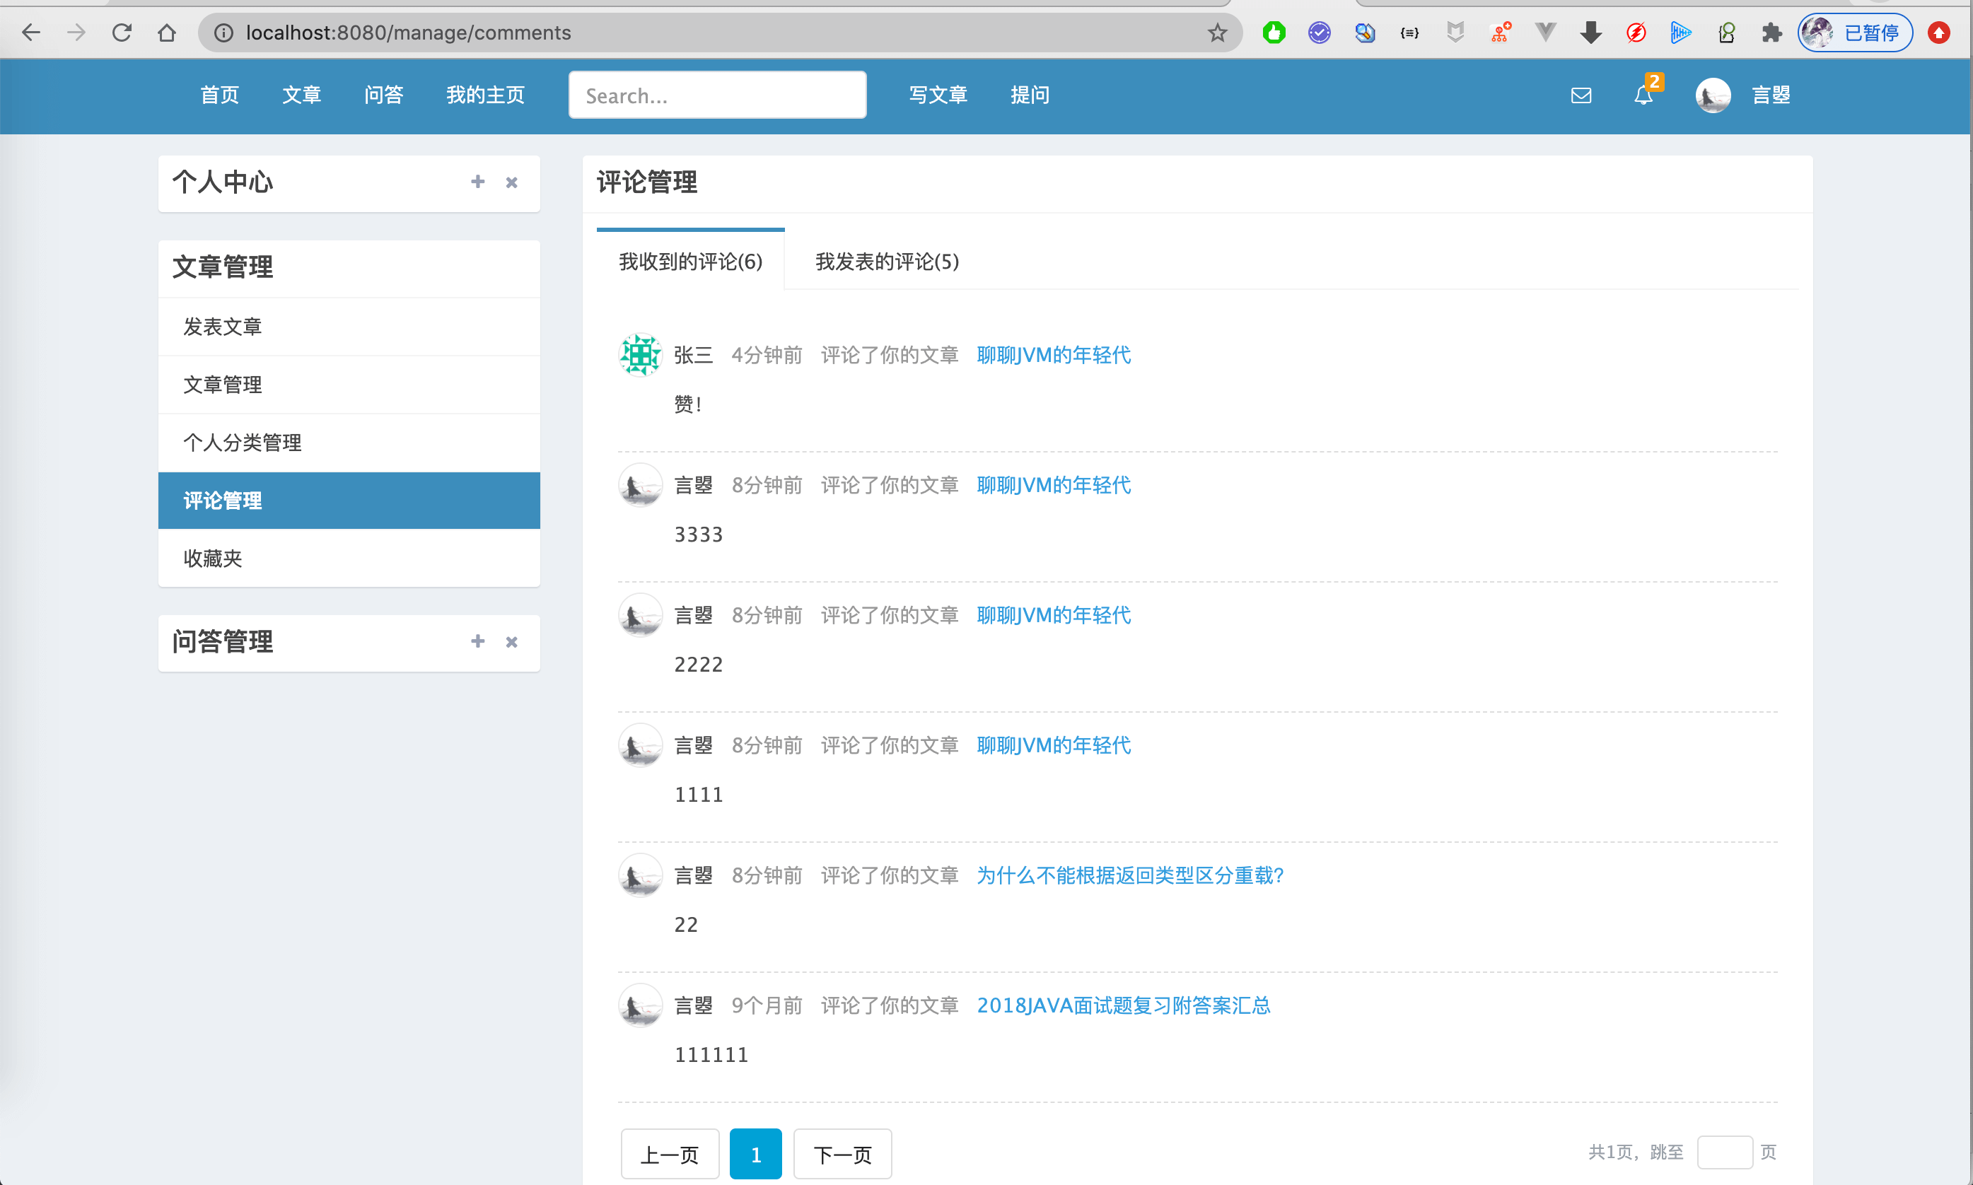Image resolution: width=1973 pixels, height=1185 pixels.
Task: Open notifications bell showing 2 alerts
Action: pyautogui.click(x=1643, y=95)
